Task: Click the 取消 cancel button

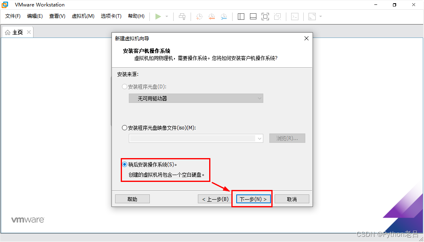Action: [292, 199]
